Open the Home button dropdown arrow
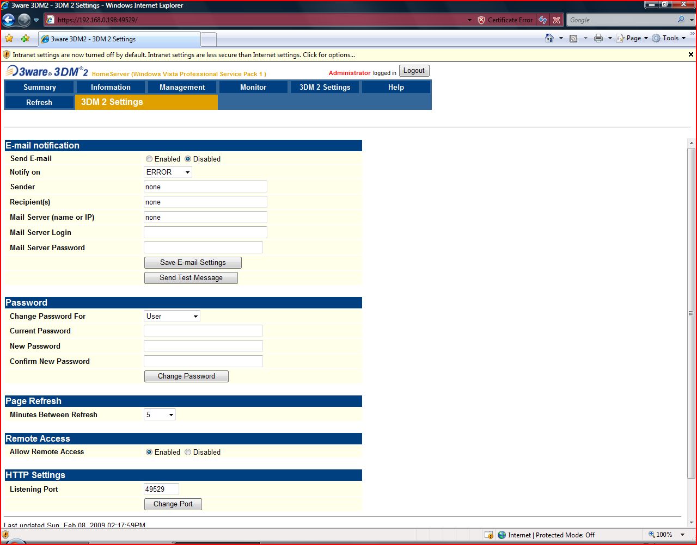697x545 pixels. (561, 38)
